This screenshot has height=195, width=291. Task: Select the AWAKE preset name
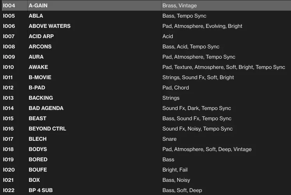tap(38, 67)
